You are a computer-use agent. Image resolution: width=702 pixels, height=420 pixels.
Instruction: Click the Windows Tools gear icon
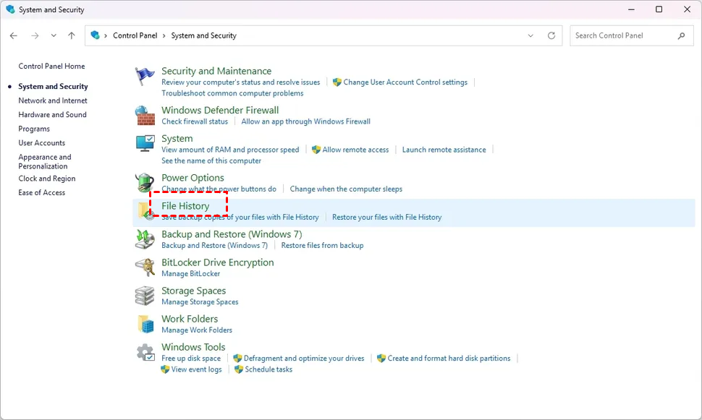(x=145, y=353)
